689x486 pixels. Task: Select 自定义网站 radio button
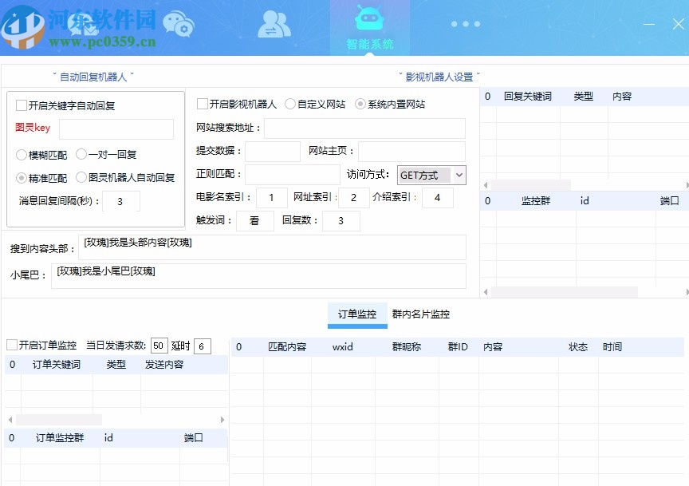[x=290, y=104]
